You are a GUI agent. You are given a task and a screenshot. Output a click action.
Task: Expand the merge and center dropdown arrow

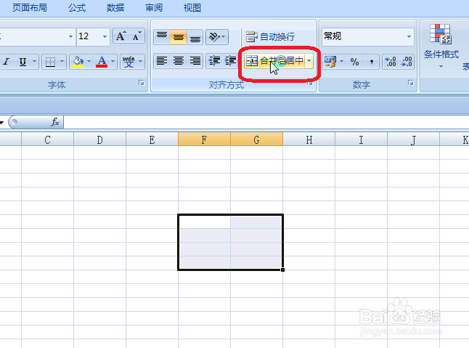pos(309,61)
